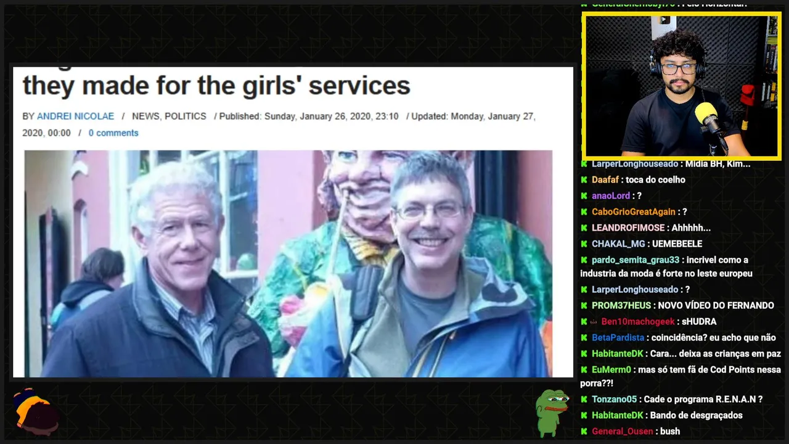This screenshot has height=444, width=789.
Task: Click chat username PROM37HEUS
Action: pos(621,306)
